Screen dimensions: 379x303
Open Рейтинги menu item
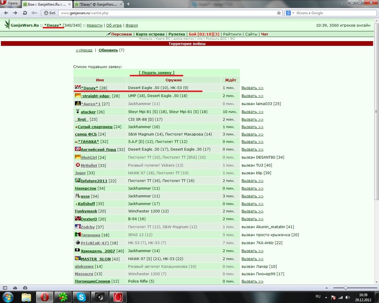coord(232,34)
